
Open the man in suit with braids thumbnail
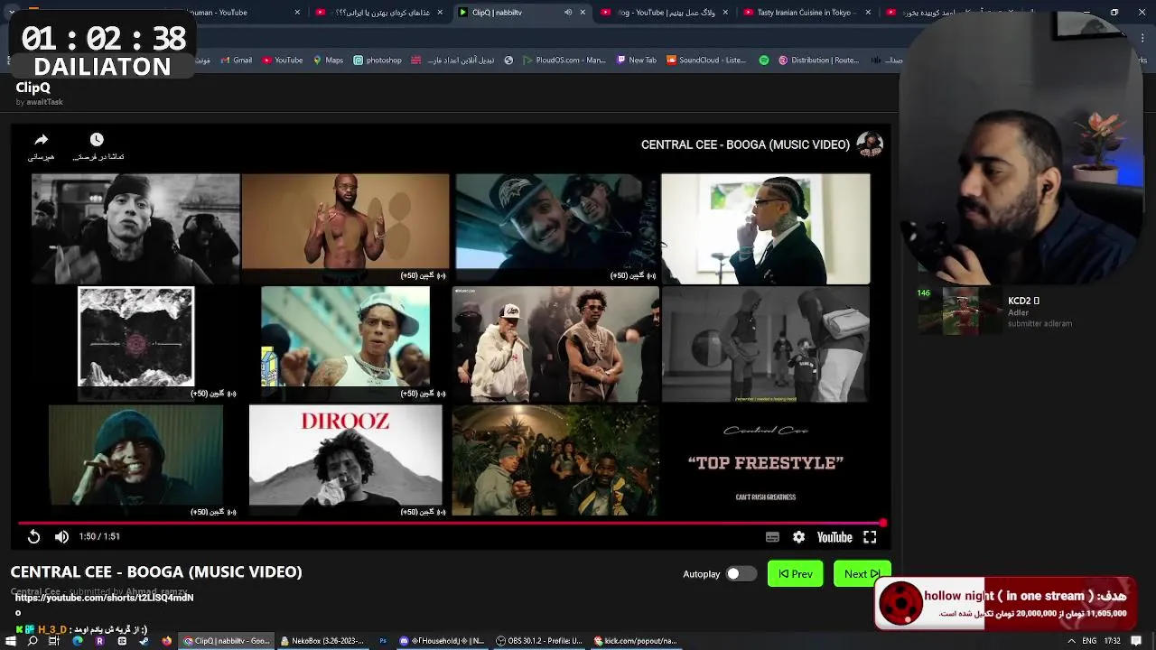point(766,229)
